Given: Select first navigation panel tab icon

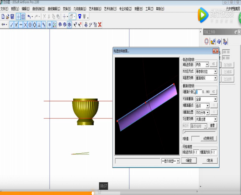Looking at the screenshot, I should [207, 41].
